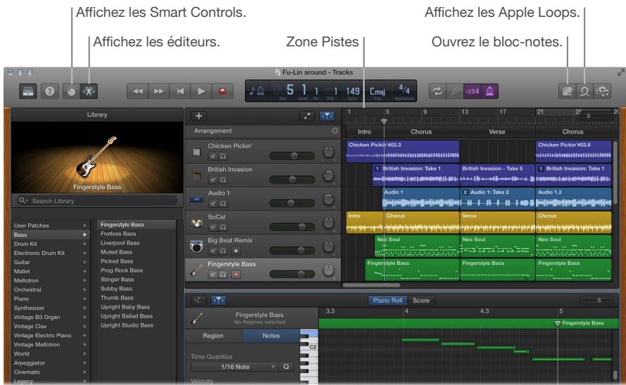Click pan knob on British Invasion track
This screenshot has width=626, height=385.
click(328, 176)
